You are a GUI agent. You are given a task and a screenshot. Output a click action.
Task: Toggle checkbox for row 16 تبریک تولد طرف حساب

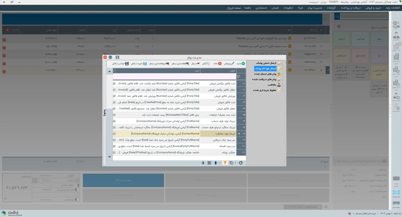114,121
